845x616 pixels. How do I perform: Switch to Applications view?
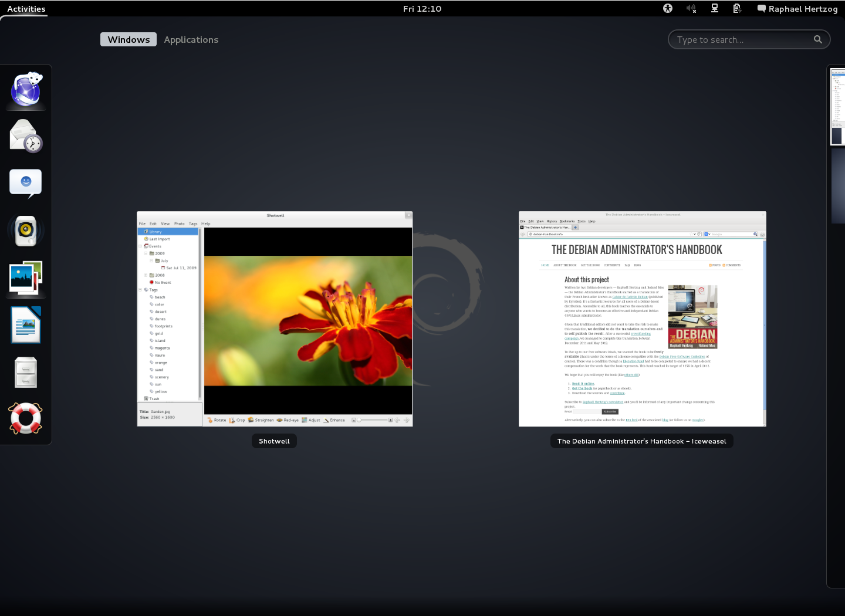coord(191,39)
